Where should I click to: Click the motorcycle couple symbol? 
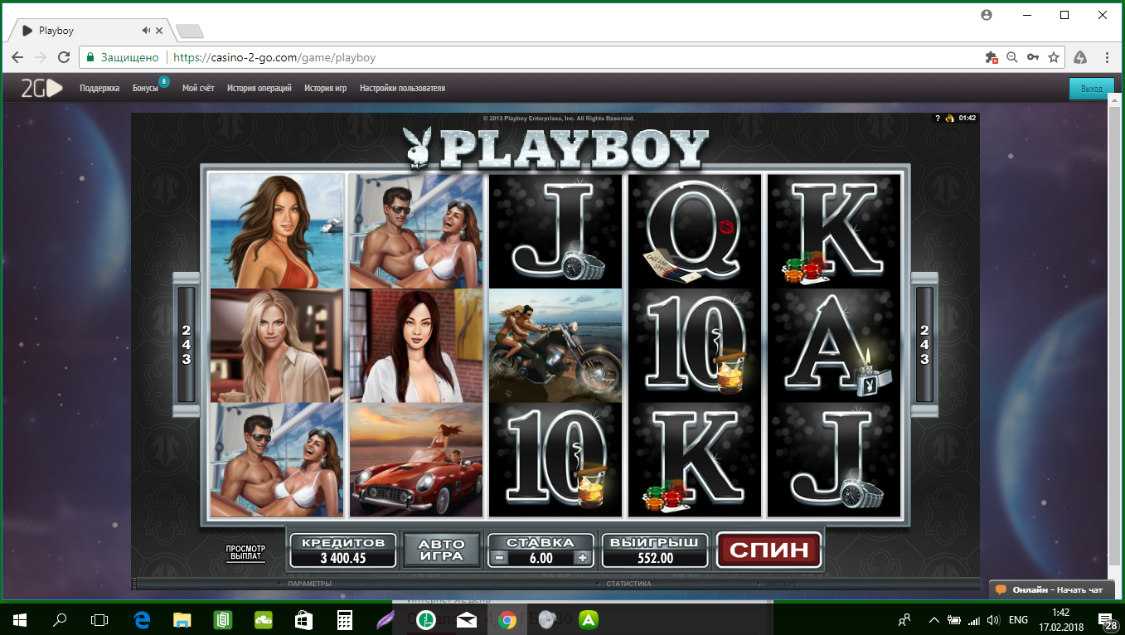pos(555,346)
